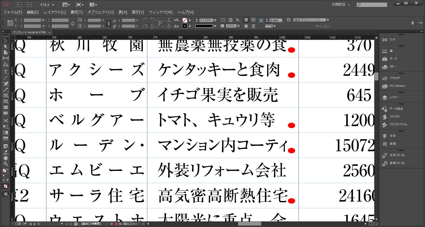This screenshot has width=425, height=227.
Task: Select the Gap tool
Action: (6, 58)
